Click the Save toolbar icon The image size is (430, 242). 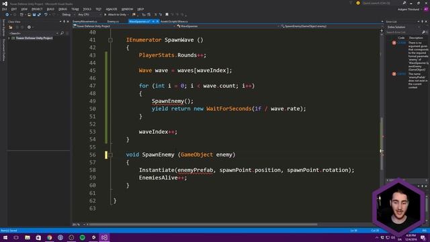34,15
